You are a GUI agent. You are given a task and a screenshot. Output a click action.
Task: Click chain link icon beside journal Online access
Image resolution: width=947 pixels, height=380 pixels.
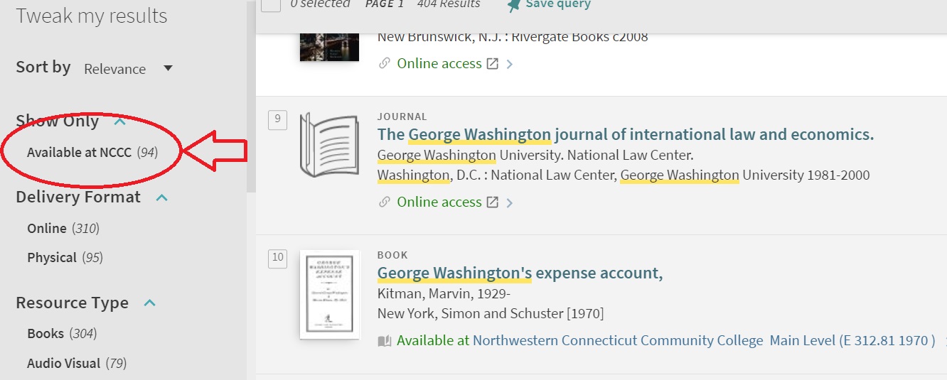(385, 202)
